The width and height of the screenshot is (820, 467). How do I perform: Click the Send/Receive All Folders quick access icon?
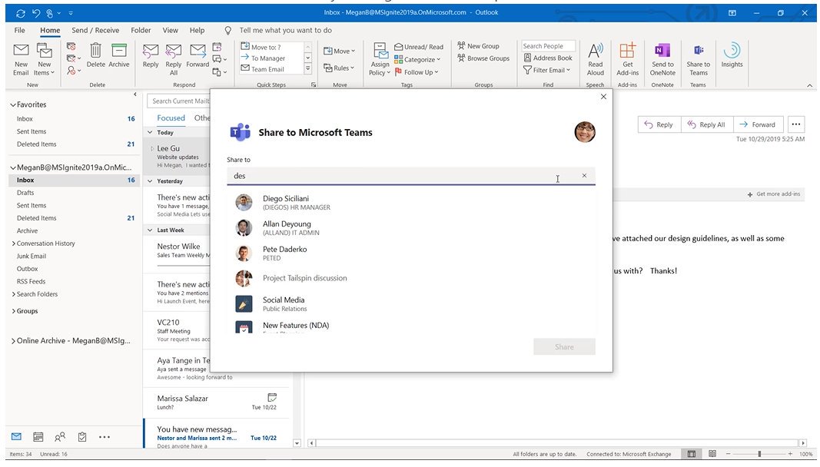(21, 12)
